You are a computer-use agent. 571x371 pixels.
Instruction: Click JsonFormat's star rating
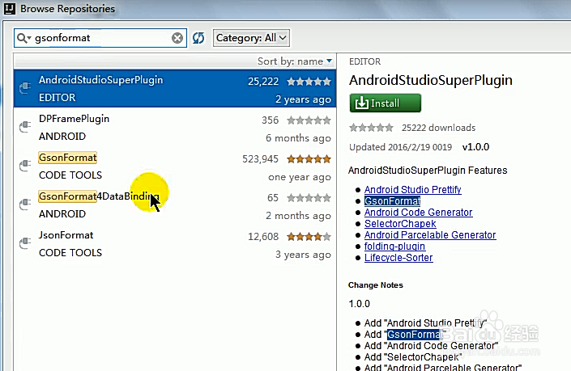(309, 237)
